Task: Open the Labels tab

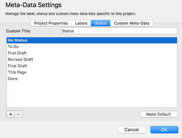Action: [x=81, y=23]
